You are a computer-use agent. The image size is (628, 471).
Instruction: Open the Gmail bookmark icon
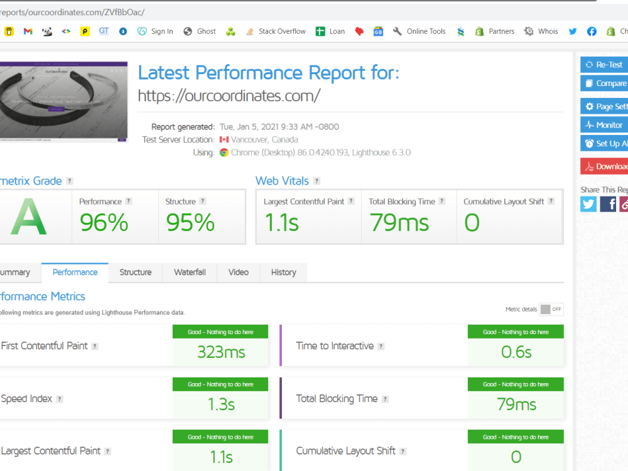click(28, 31)
